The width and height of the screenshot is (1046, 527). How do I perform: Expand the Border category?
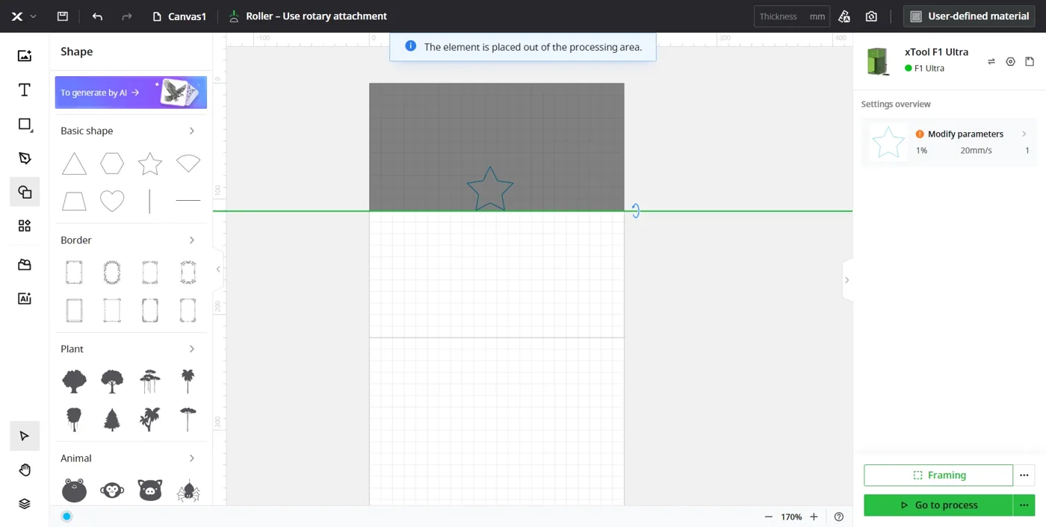(192, 240)
